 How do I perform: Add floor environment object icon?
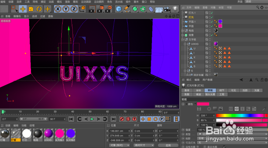(x=159, y=9)
